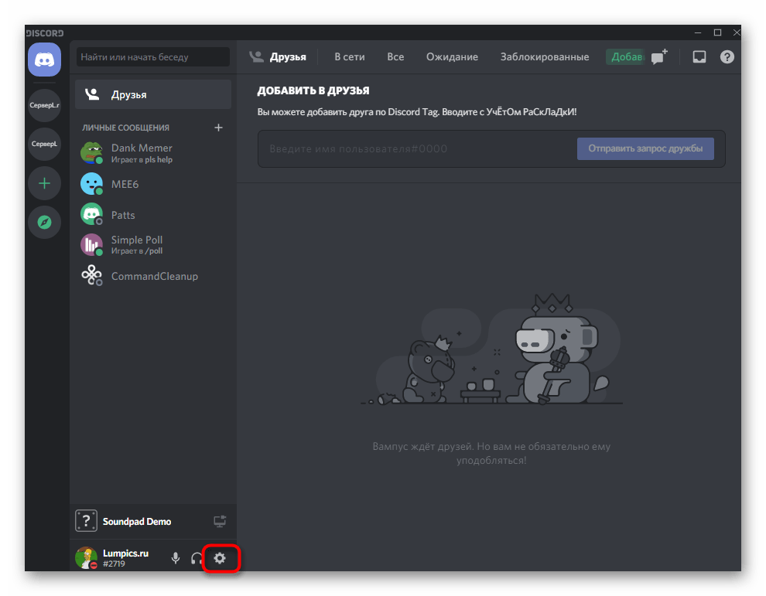The height and width of the screenshot is (596, 766).
Task: Click the Lumpics.ru username text
Action: [x=125, y=553]
